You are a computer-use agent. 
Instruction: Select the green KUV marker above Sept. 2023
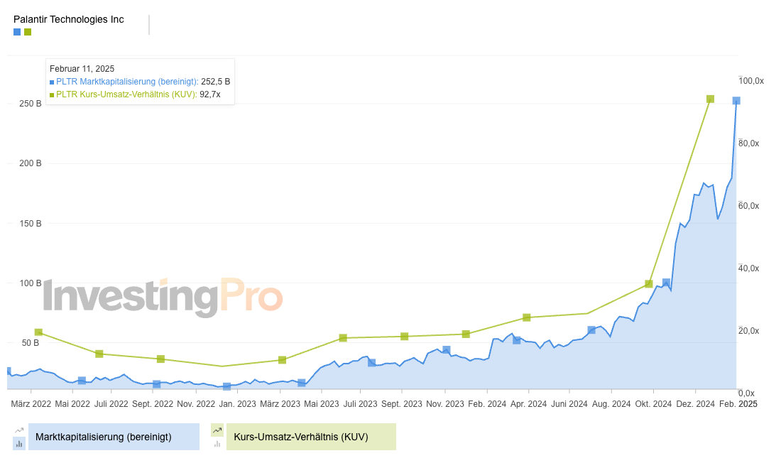[405, 337]
